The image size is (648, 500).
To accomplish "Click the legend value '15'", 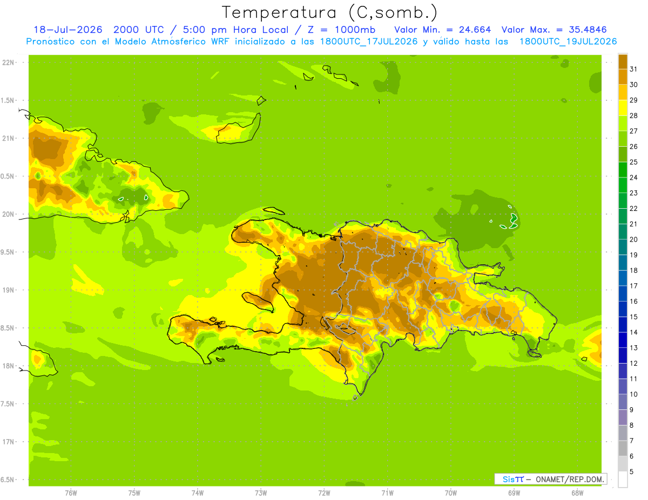I will click(x=634, y=317).
